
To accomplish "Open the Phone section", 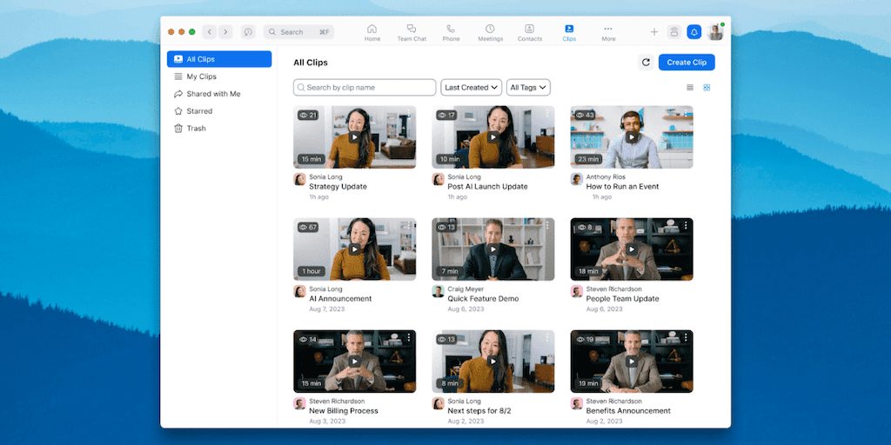I will coord(451,32).
